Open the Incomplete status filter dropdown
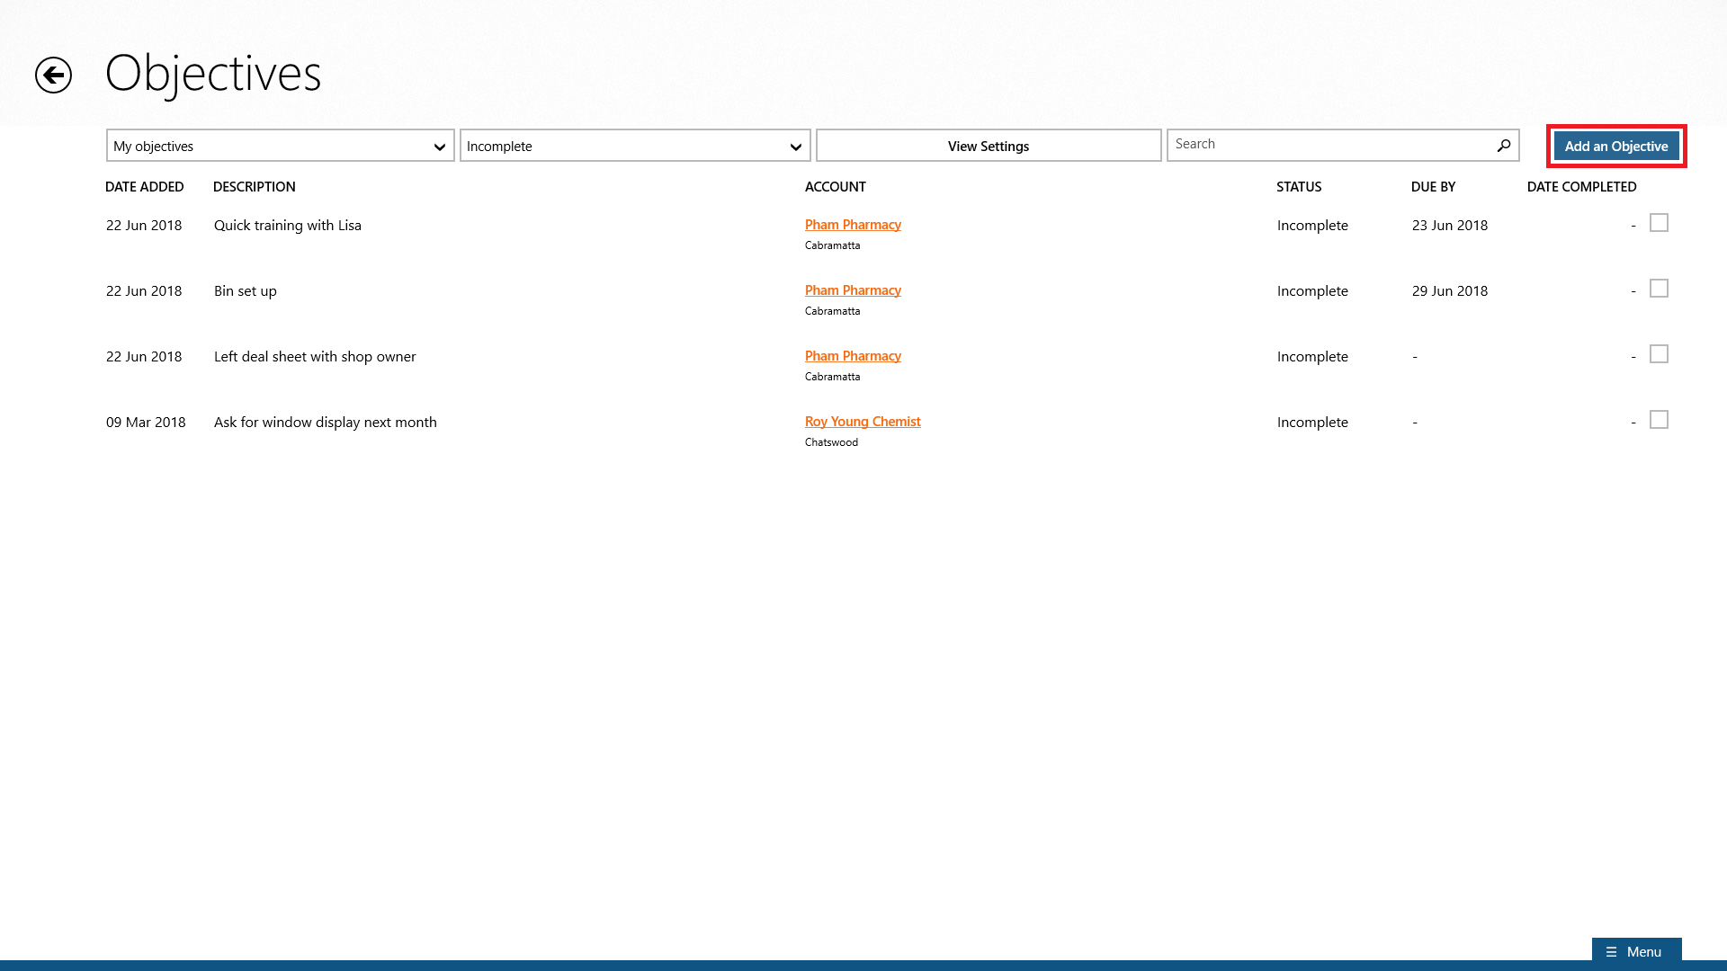Screen dimensions: 1727x971 [634, 146]
